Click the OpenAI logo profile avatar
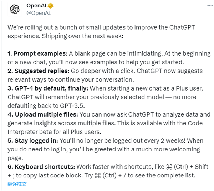This screenshot has width=214, height=191. click(15, 10)
